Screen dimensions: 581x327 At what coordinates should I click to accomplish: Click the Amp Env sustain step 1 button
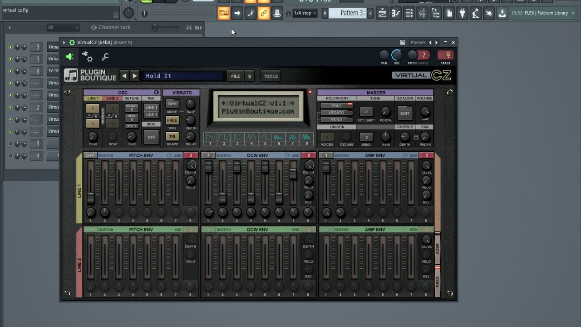pos(326,155)
